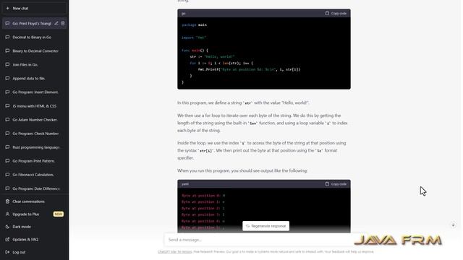The height and width of the screenshot is (260, 463).
Task: Click chat bubble icon beside Rust programming language
Action: point(7,147)
